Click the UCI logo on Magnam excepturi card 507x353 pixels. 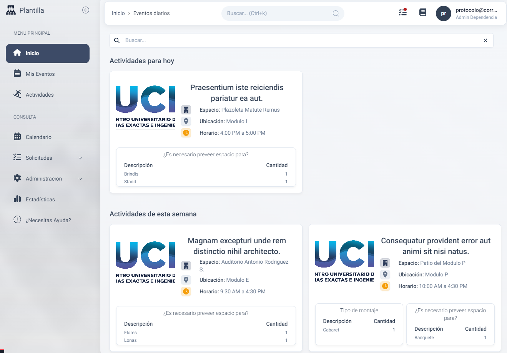145,263
